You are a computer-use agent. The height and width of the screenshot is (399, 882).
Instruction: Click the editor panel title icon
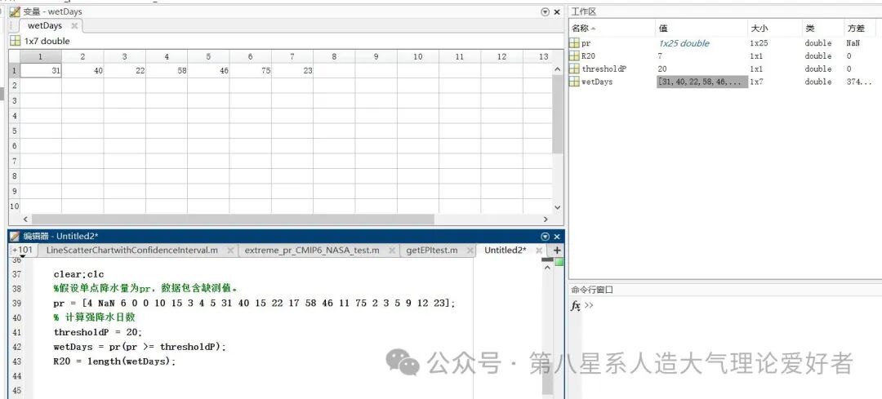[x=16, y=237]
